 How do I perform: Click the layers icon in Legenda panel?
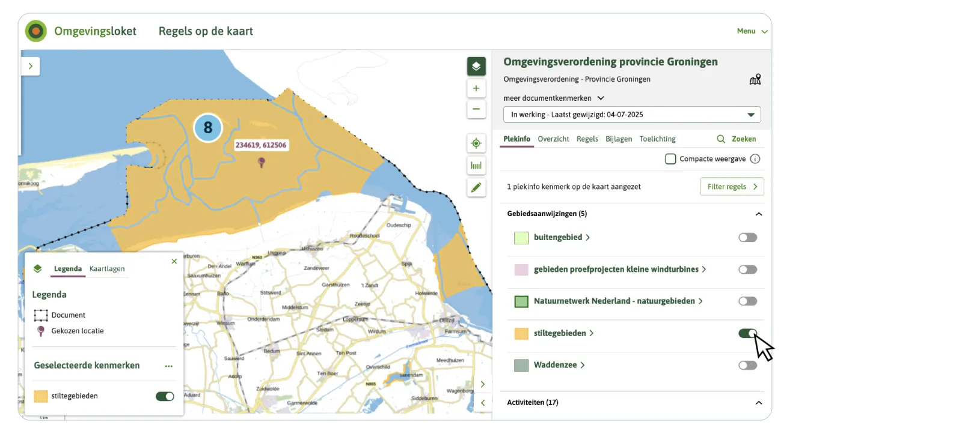(38, 268)
